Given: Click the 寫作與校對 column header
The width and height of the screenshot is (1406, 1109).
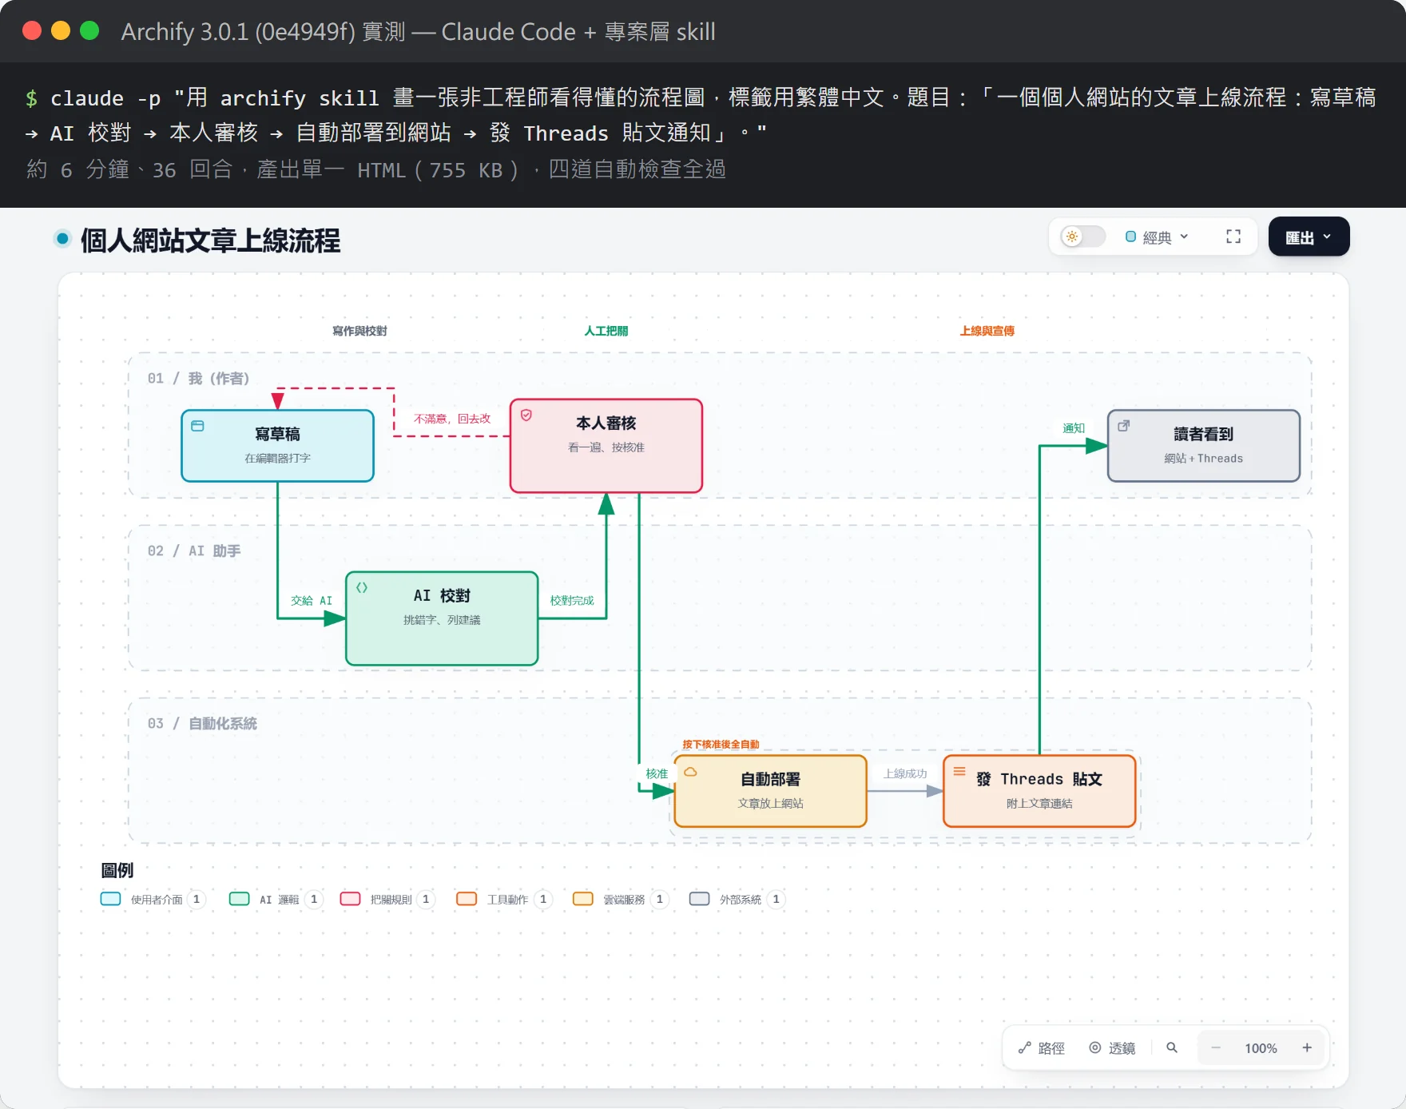Looking at the screenshot, I should [359, 331].
